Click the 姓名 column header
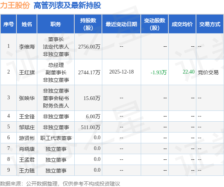 click(x=27, y=24)
